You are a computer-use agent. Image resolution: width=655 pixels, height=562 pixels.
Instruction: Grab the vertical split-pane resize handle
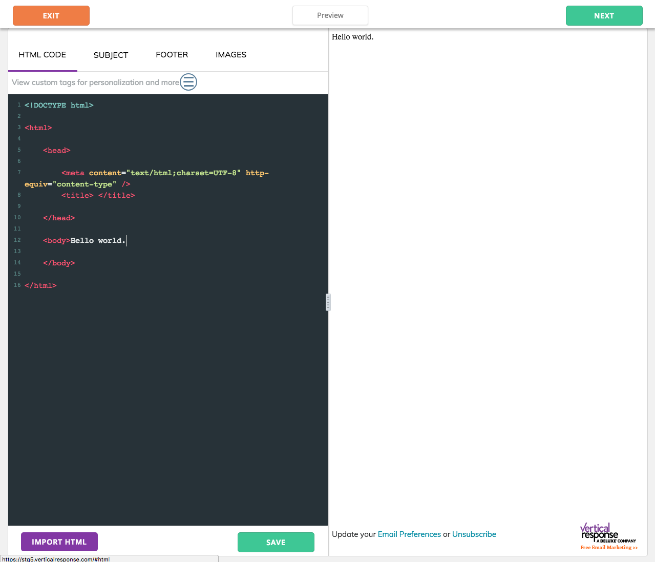(x=328, y=302)
